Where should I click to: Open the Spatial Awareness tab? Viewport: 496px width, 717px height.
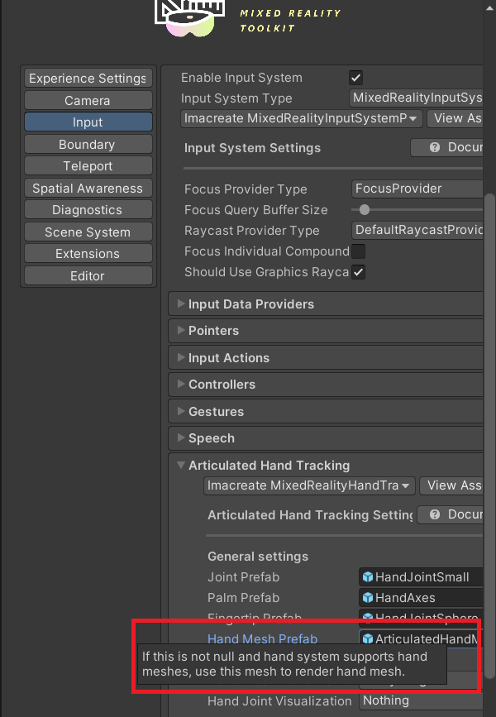point(88,188)
